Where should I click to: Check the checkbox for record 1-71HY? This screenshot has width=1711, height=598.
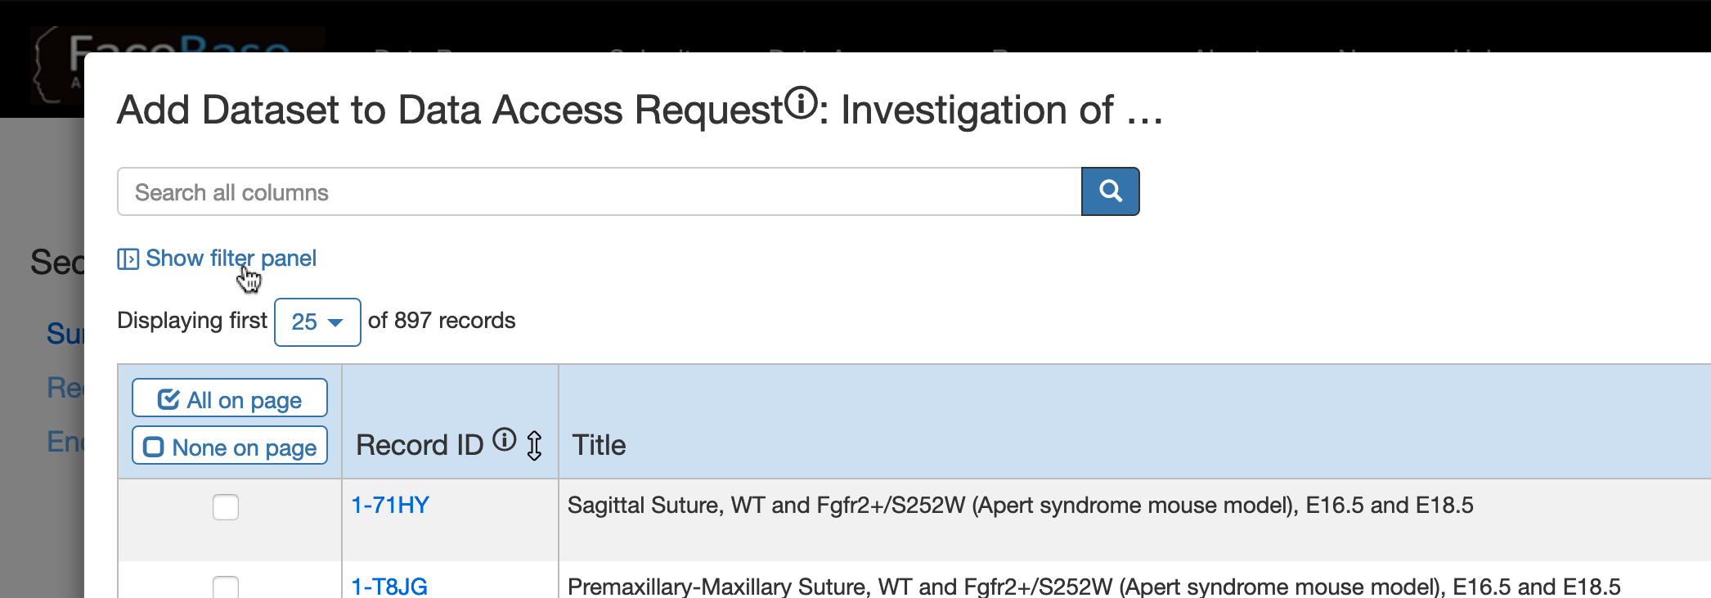coord(226,507)
